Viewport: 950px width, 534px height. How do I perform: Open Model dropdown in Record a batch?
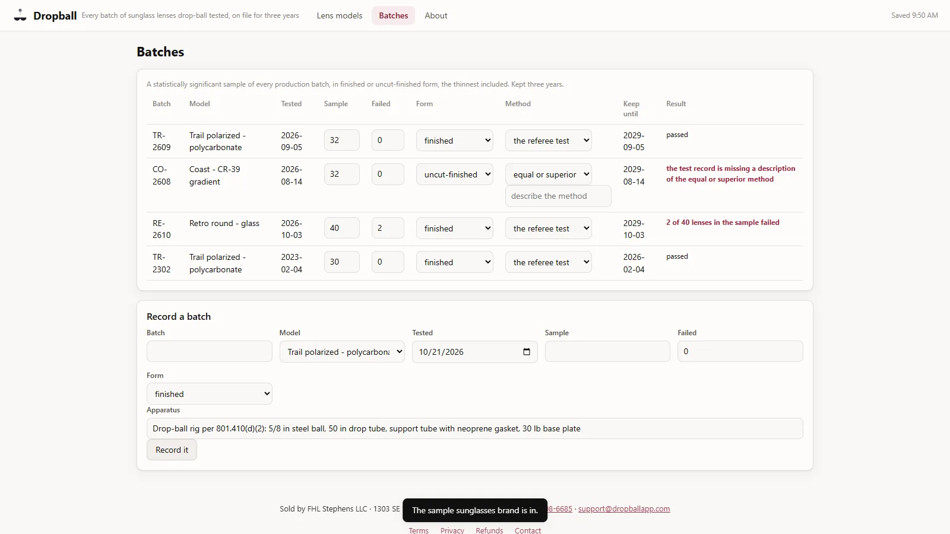(x=342, y=352)
